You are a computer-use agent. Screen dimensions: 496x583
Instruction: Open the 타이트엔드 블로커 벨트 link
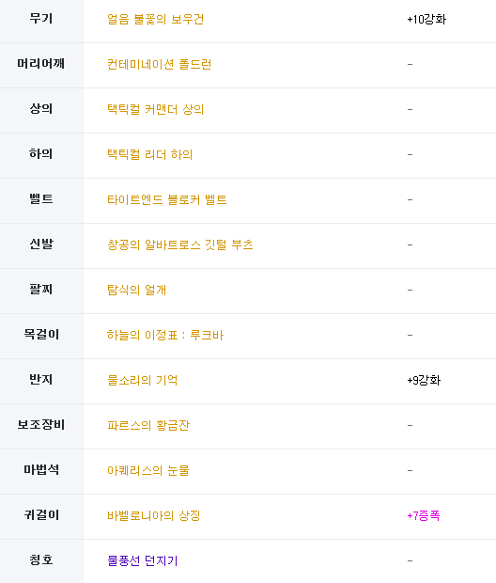167,199
